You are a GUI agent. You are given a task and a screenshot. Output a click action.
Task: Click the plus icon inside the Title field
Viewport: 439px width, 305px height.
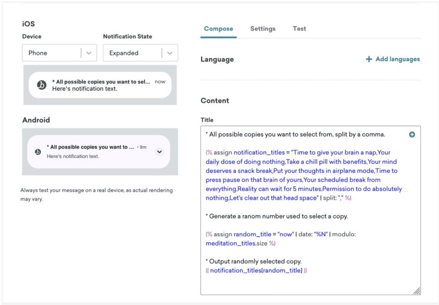(x=412, y=135)
